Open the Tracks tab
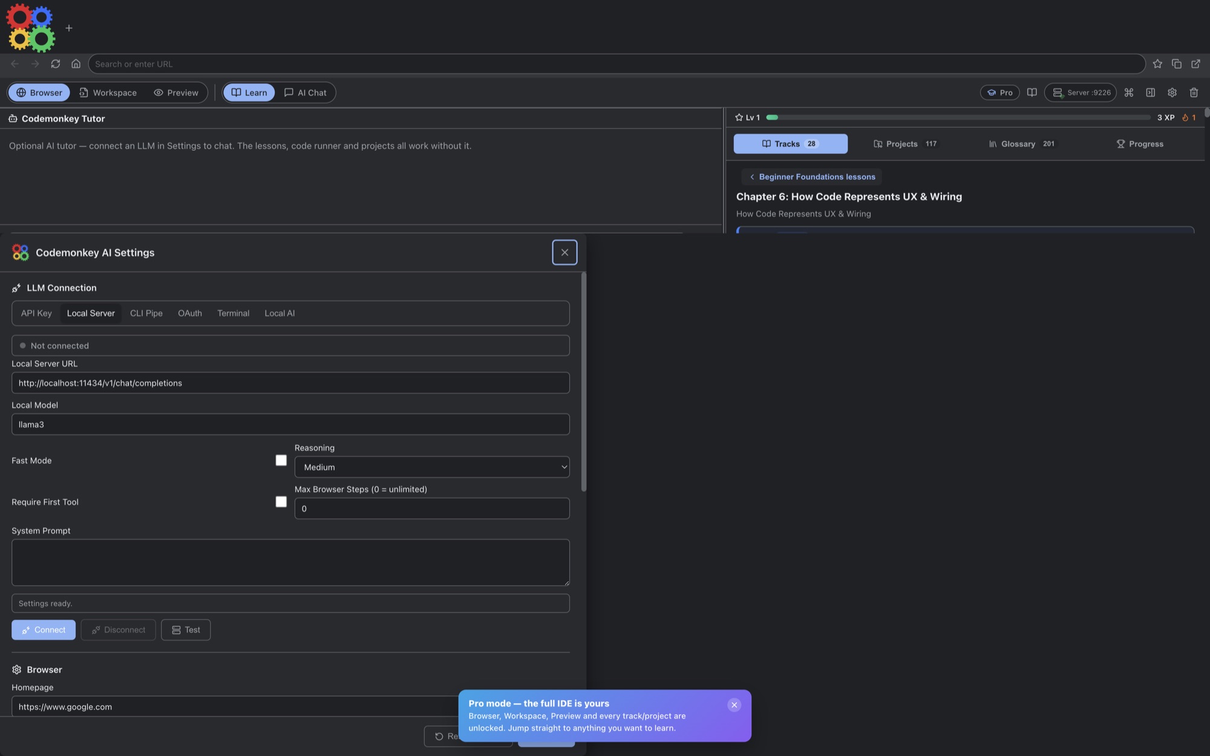The height and width of the screenshot is (756, 1210). click(790, 144)
